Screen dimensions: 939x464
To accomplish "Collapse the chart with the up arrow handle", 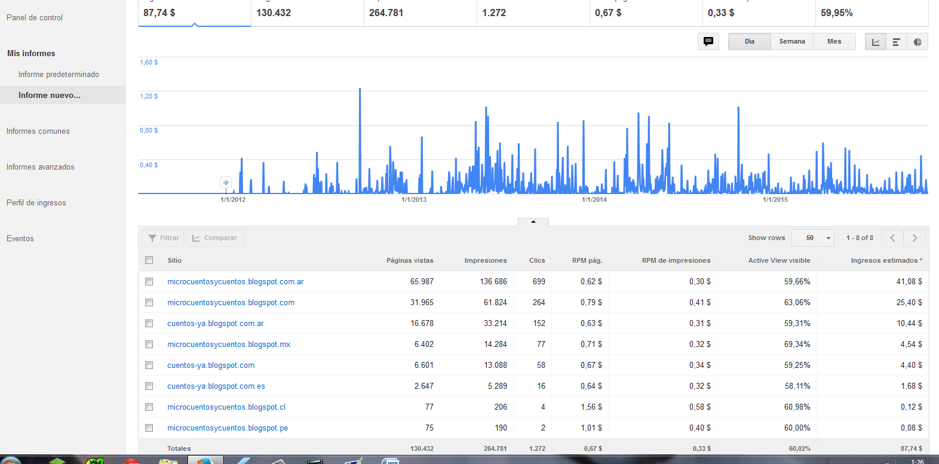I will point(533,222).
